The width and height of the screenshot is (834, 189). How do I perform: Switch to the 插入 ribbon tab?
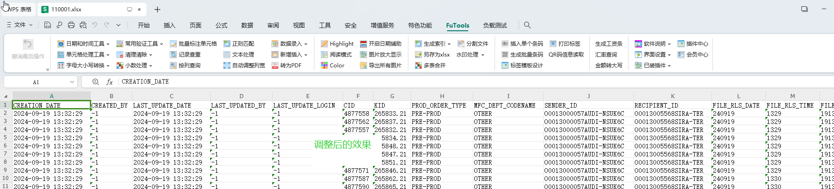coord(170,25)
